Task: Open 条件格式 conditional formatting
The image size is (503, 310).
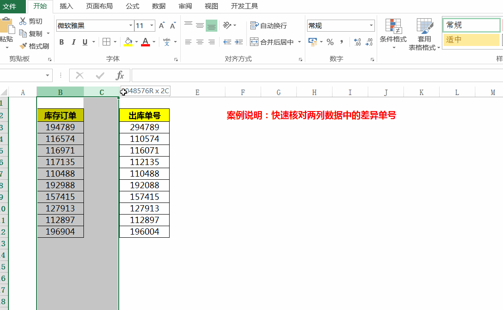Action: click(393, 33)
